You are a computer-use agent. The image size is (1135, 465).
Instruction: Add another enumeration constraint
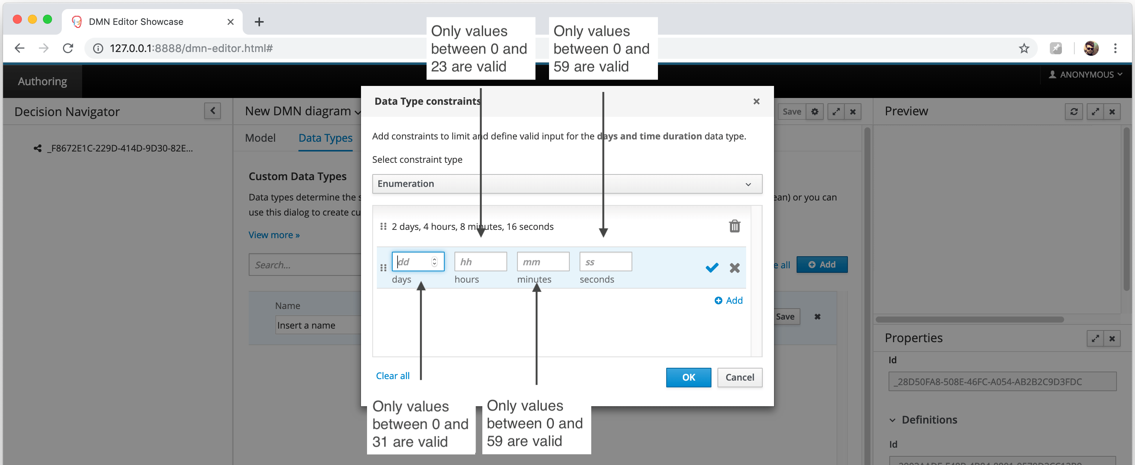pyautogui.click(x=728, y=300)
